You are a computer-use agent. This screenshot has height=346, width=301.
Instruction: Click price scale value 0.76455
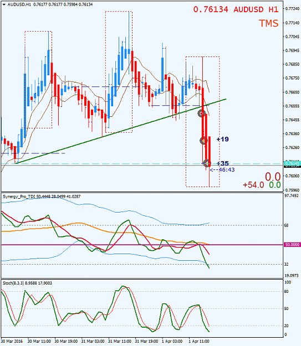(x=292, y=120)
